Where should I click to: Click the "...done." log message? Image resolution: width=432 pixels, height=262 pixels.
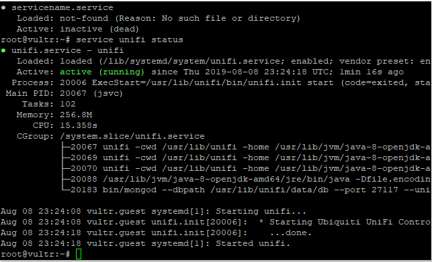point(291,233)
